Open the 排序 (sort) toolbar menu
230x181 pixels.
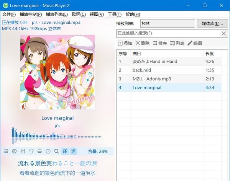click(160, 43)
